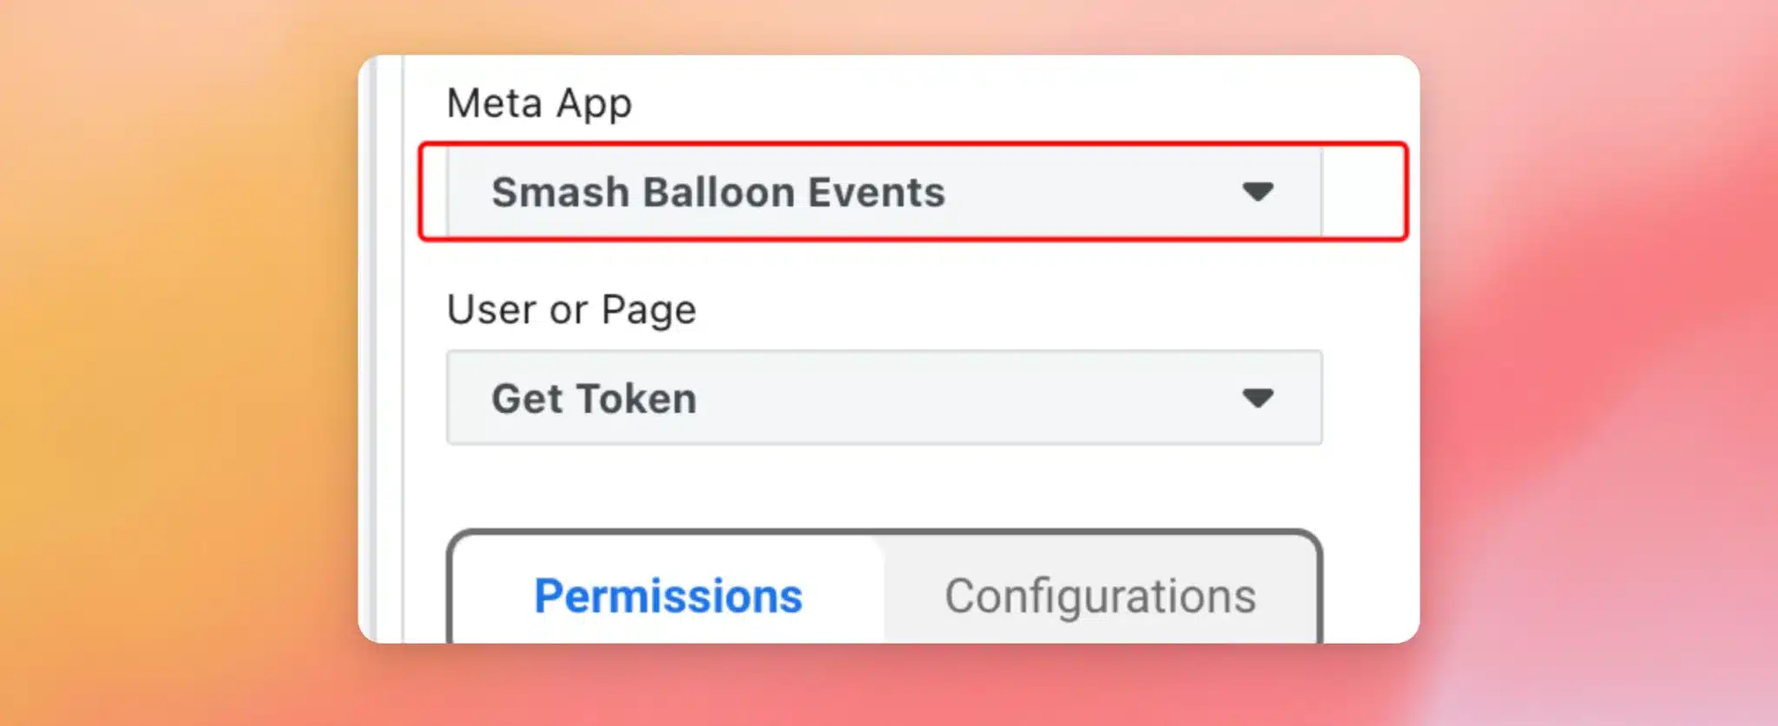Select the blue Permissions tab label
Screen dimensions: 1778x726
[x=668, y=595]
